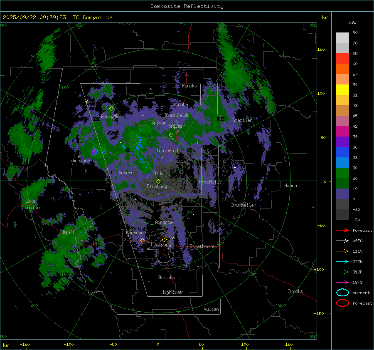Select the purple dBZ swatch in color scale

click(342, 141)
